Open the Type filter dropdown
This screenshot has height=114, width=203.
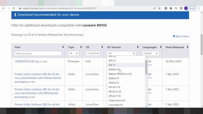[73, 53]
